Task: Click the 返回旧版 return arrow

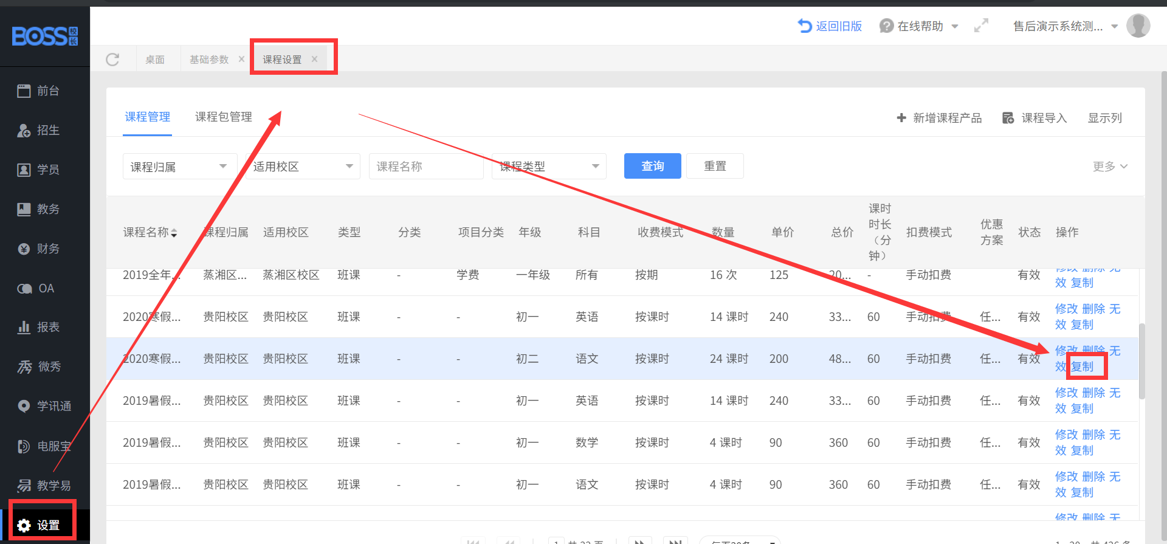Action: pyautogui.click(x=805, y=26)
